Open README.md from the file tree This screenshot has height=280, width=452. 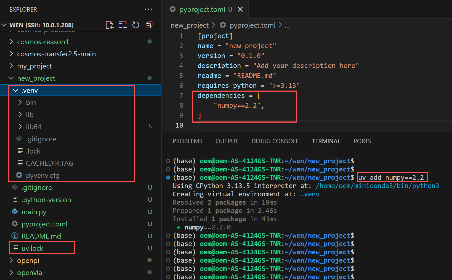(41, 236)
